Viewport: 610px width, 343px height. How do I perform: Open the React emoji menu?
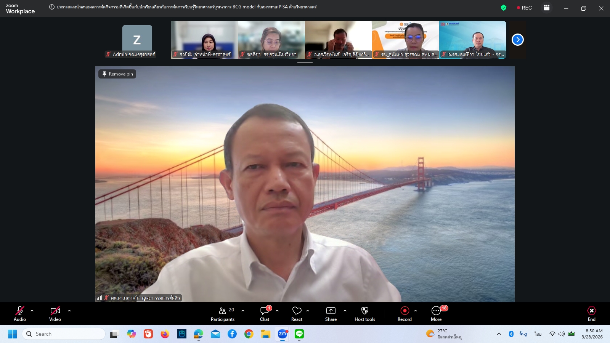[297, 314]
